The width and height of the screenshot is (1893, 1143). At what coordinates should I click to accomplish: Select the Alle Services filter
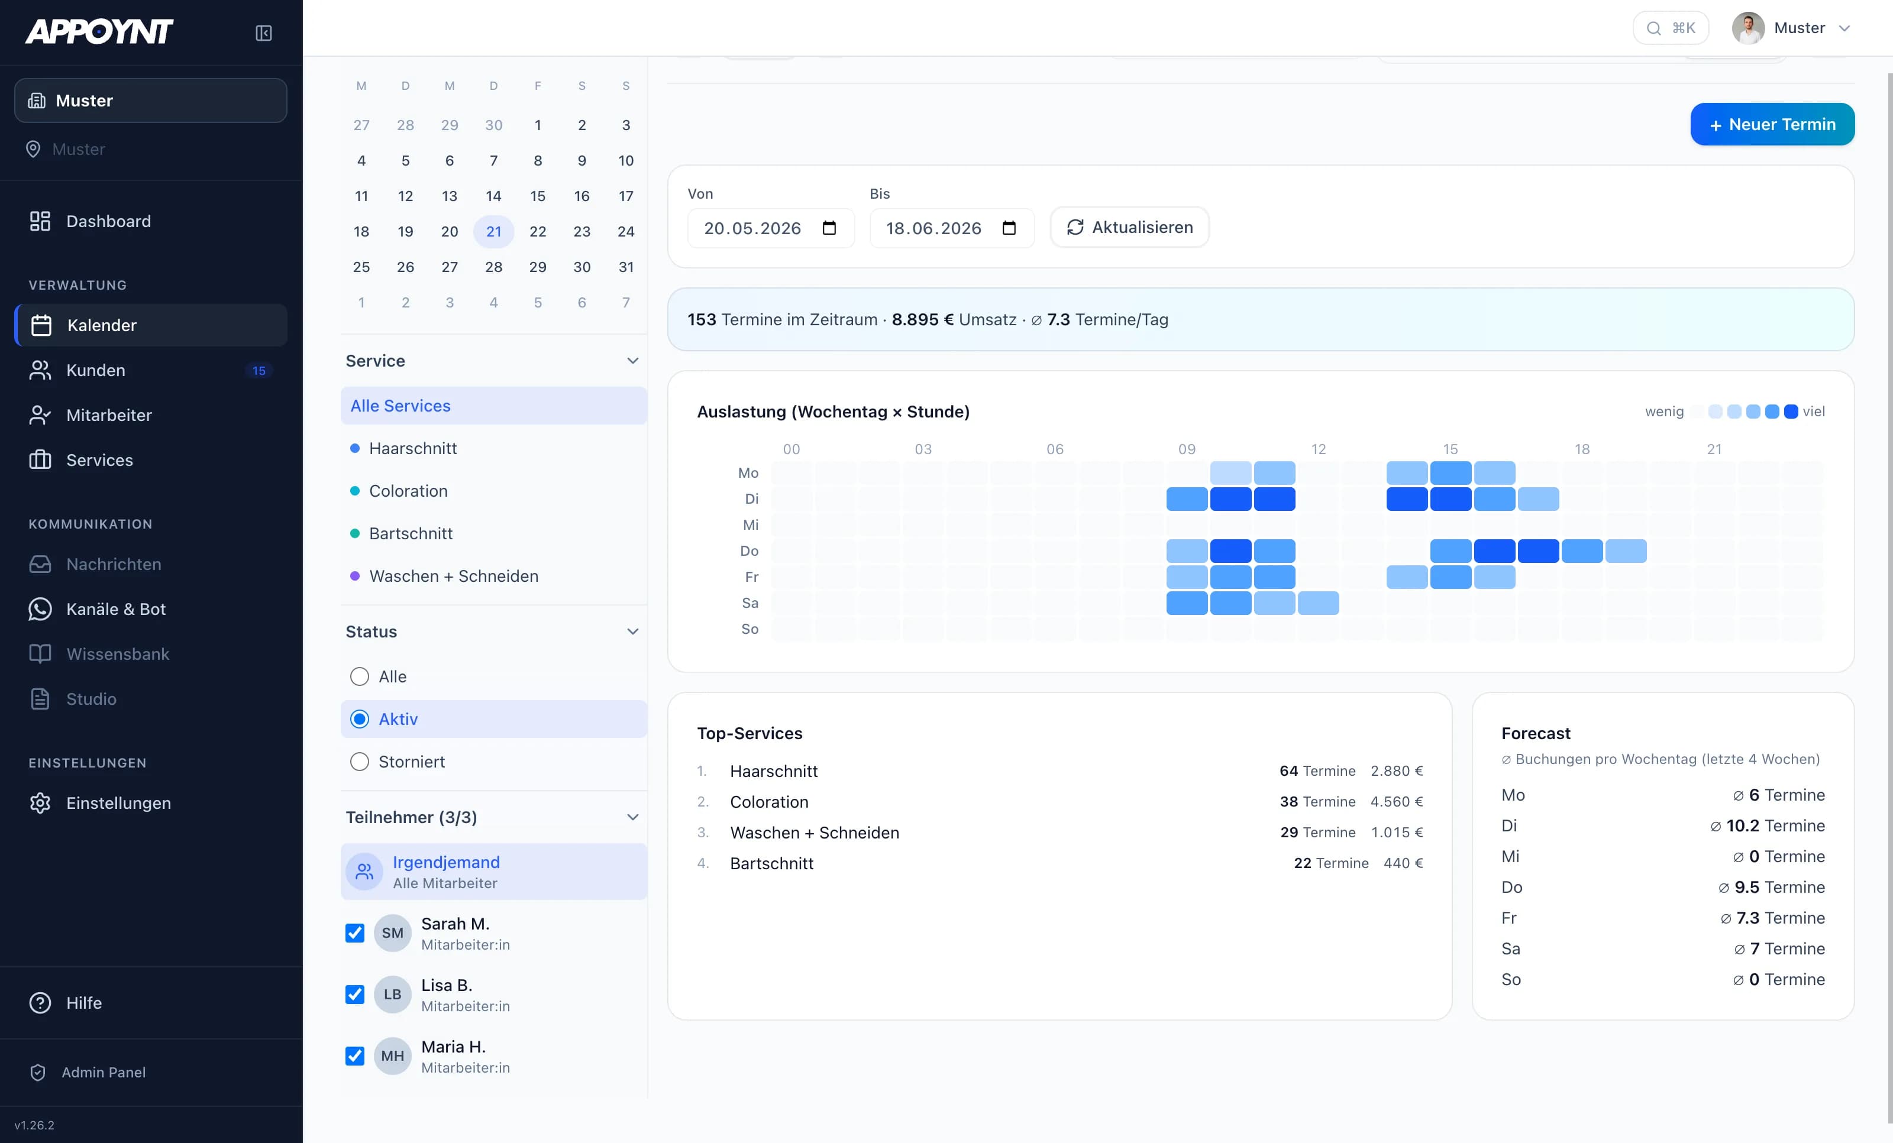[x=493, y=406]
